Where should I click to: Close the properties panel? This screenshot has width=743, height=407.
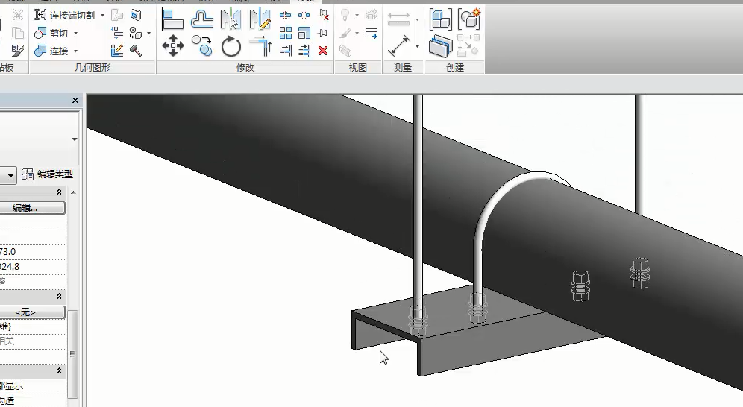point(75,101)
